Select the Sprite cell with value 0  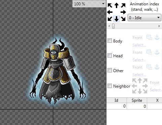[x=137, y=106]
